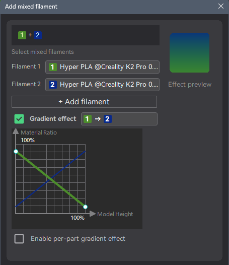Close the Add mixed filament dialog
The height and width of the screenshot is (265, 229).
point(221,6)
